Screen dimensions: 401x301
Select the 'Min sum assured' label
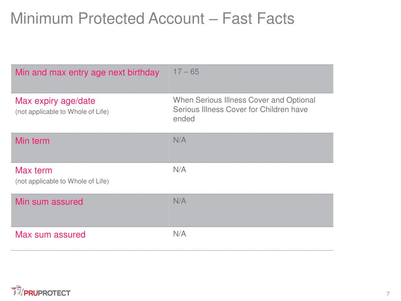pos(49,202)
